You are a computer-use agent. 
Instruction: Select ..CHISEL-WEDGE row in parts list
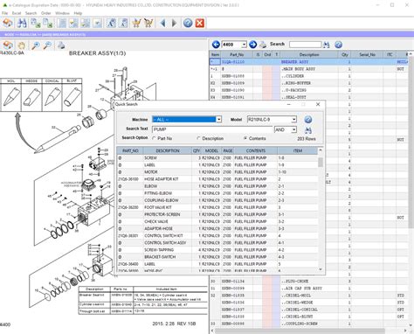click(x=308, y=303)
